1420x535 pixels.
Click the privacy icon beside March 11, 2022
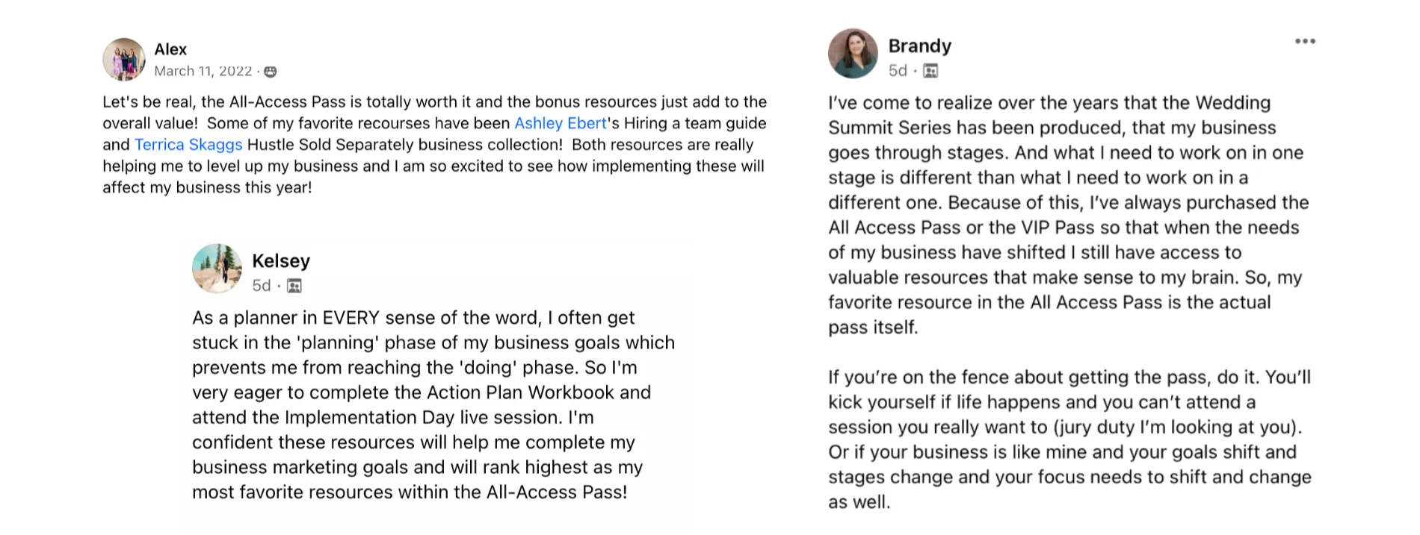[271, 72]
